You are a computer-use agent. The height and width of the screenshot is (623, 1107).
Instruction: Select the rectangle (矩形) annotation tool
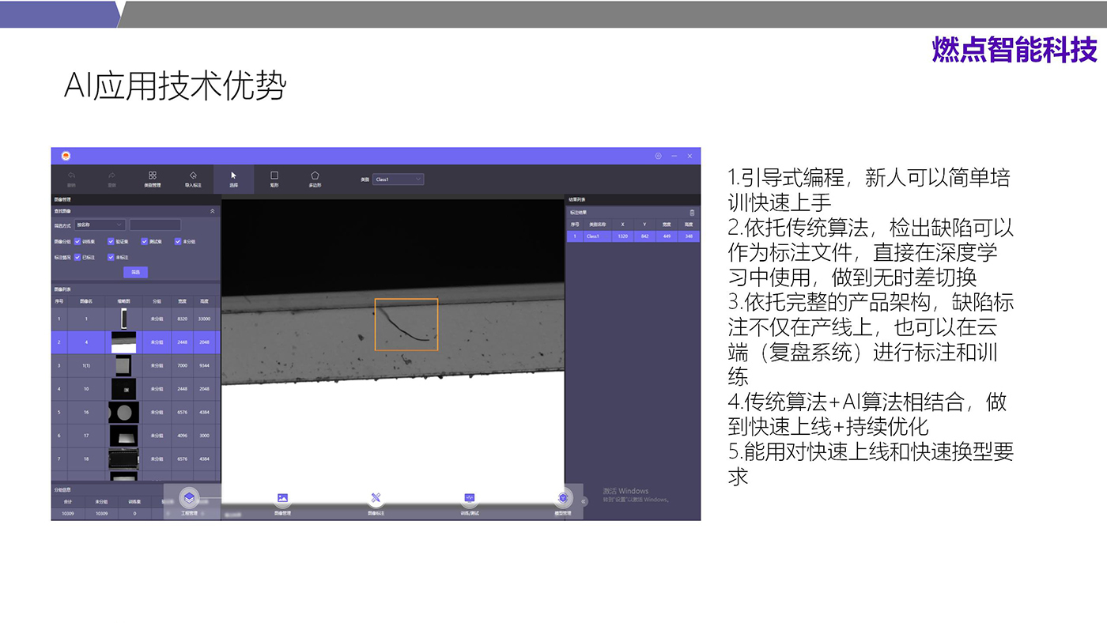pos(274,178)
